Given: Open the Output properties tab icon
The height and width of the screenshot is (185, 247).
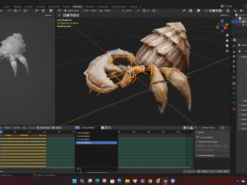Looking at the screenshot, I should pos(234,57).
